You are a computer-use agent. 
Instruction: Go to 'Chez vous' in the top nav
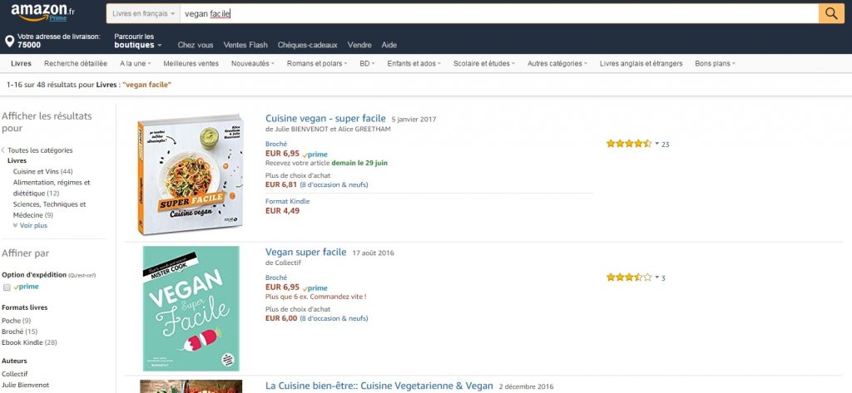[x=196, y=45]
